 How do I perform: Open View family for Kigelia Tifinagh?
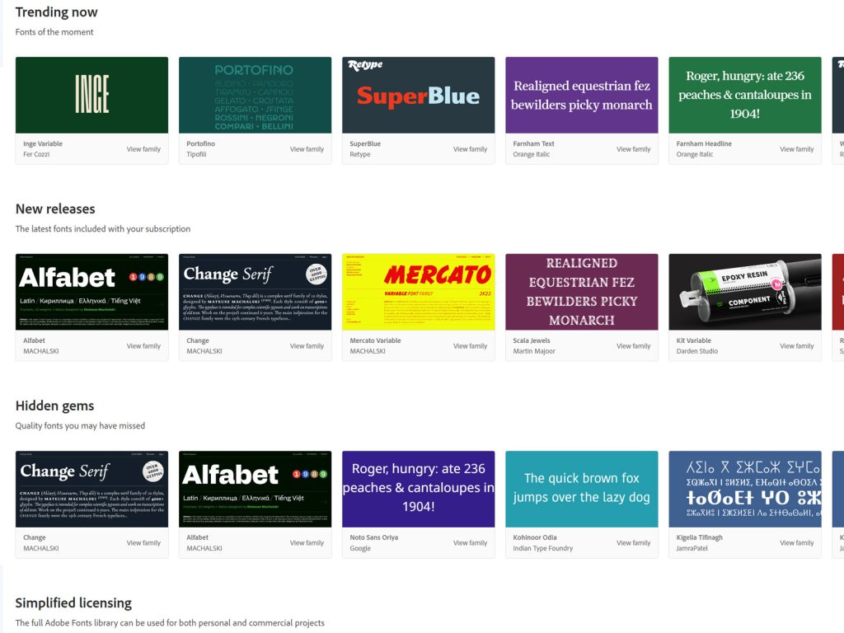point(795,543)
